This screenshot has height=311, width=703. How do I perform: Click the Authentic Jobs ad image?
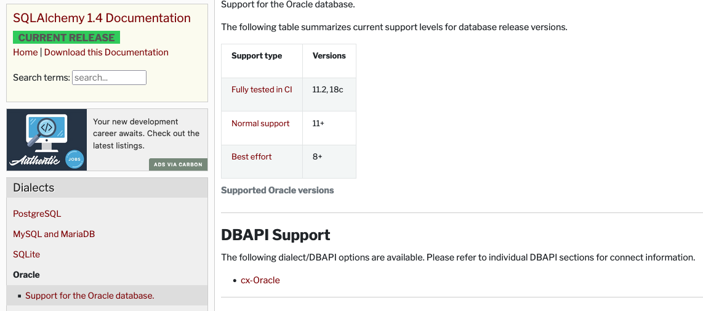47,140
